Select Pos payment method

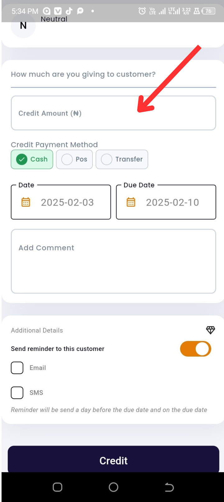[74, 159]
